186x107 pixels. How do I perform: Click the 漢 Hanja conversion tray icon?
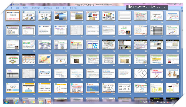coord(146,102)
